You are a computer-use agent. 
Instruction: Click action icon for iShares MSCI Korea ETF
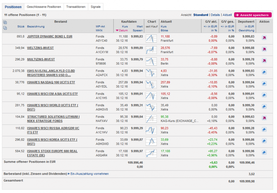(x=264, y=141)
